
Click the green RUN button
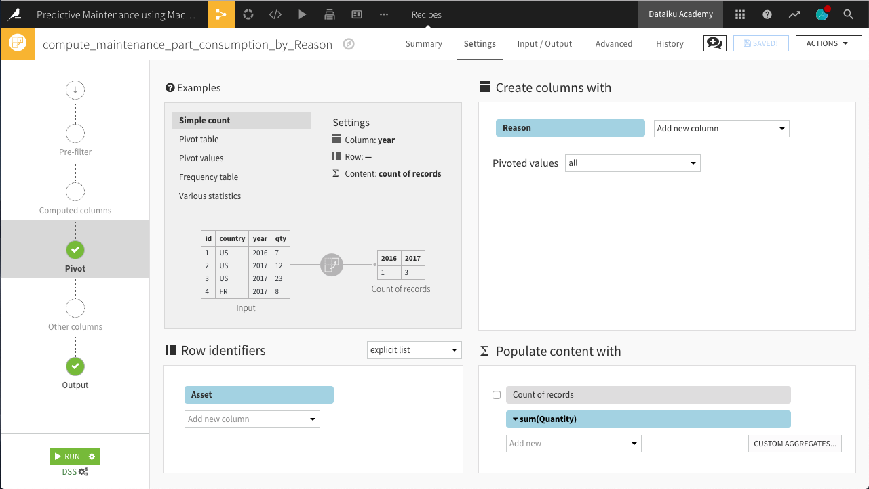[x=67, y=456]
